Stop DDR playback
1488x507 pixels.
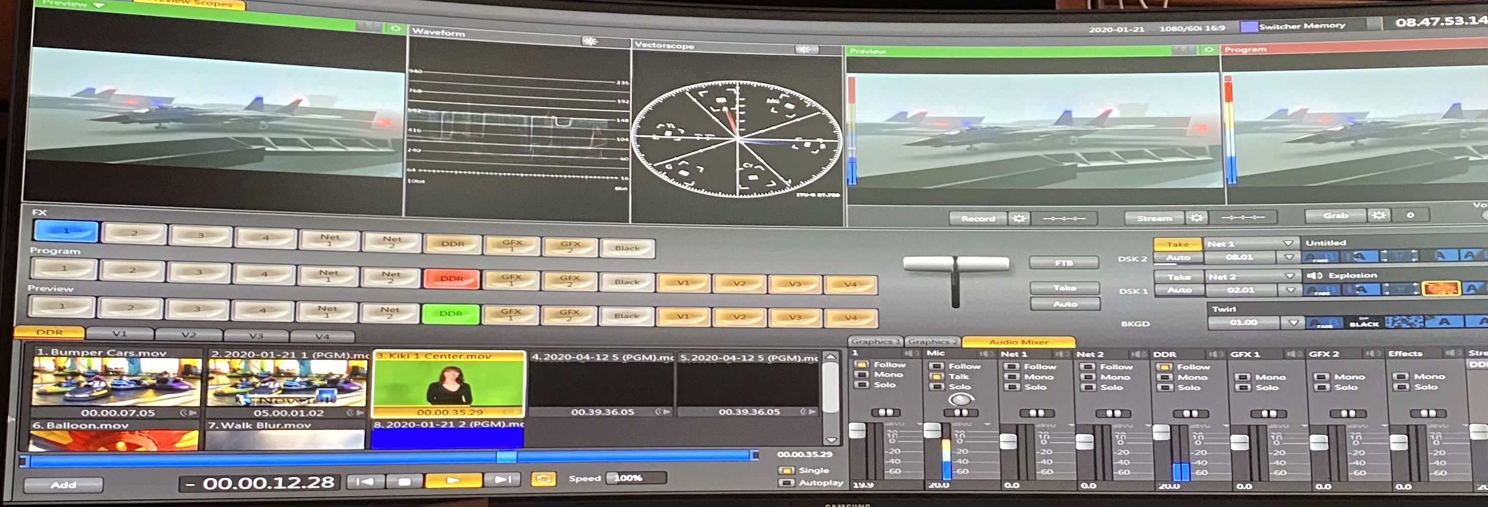click(405, 481)
